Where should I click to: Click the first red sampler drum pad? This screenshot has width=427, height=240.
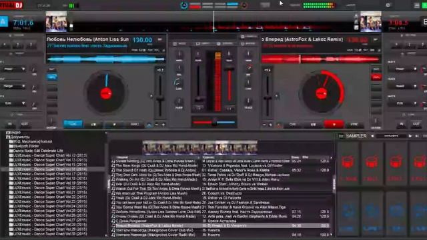(348, 164)
